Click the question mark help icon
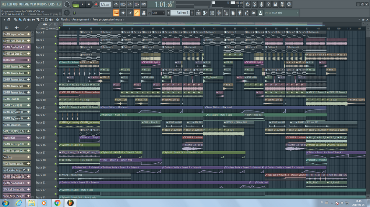The width and height of the screenshot is (370, 207). 268,4
